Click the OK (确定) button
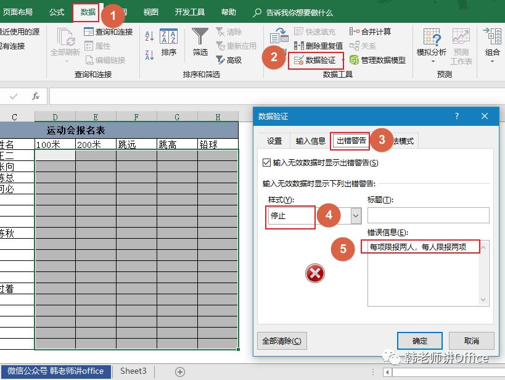The image size is (505, 380). [x=419, y=341]
